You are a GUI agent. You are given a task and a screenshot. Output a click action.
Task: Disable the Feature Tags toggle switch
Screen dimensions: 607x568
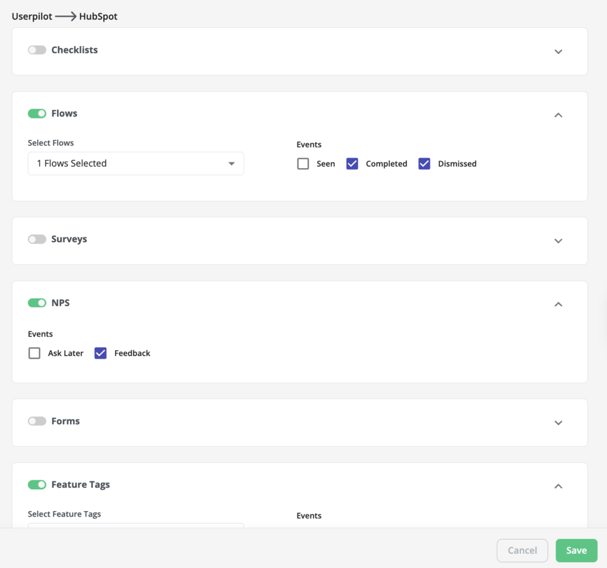pos(37,484)
